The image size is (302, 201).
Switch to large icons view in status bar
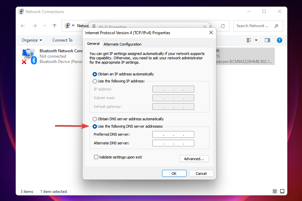[x=282, y=191]
